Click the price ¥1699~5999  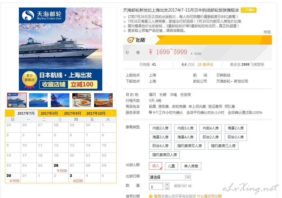pos(168,52)
